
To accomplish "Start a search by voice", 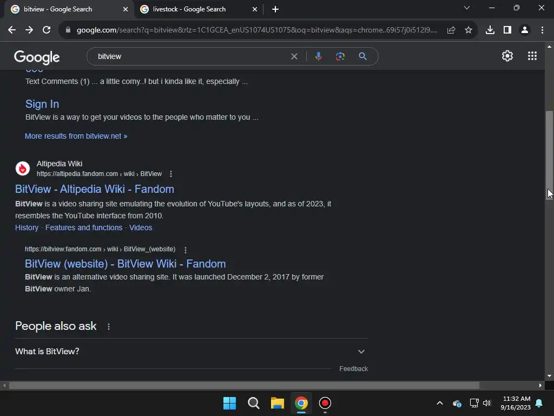I will tap(318, 56).
